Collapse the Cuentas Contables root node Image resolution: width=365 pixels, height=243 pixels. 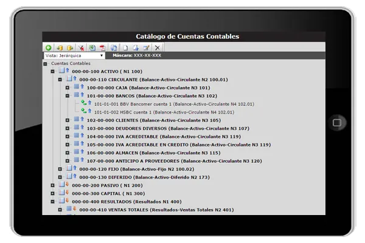[45, 64]
